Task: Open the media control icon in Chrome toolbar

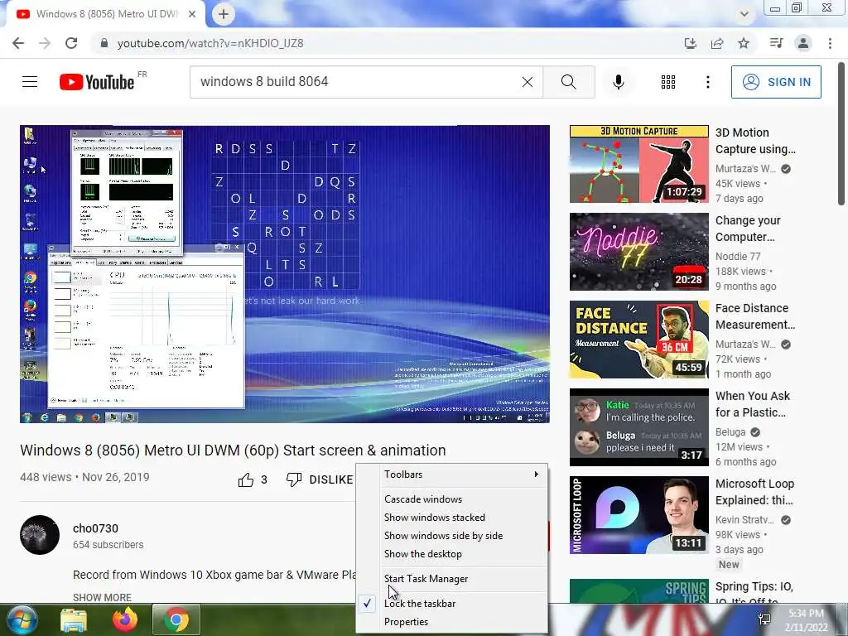Action: (x=776, y=43)
